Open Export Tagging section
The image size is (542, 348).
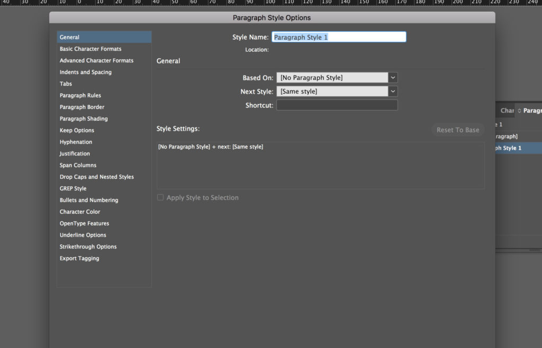pyautogui.click(x=79, y=258)
